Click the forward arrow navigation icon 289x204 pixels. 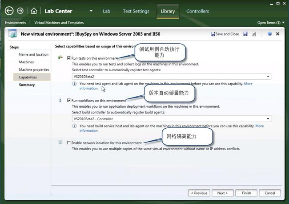[x=20, y=11]
